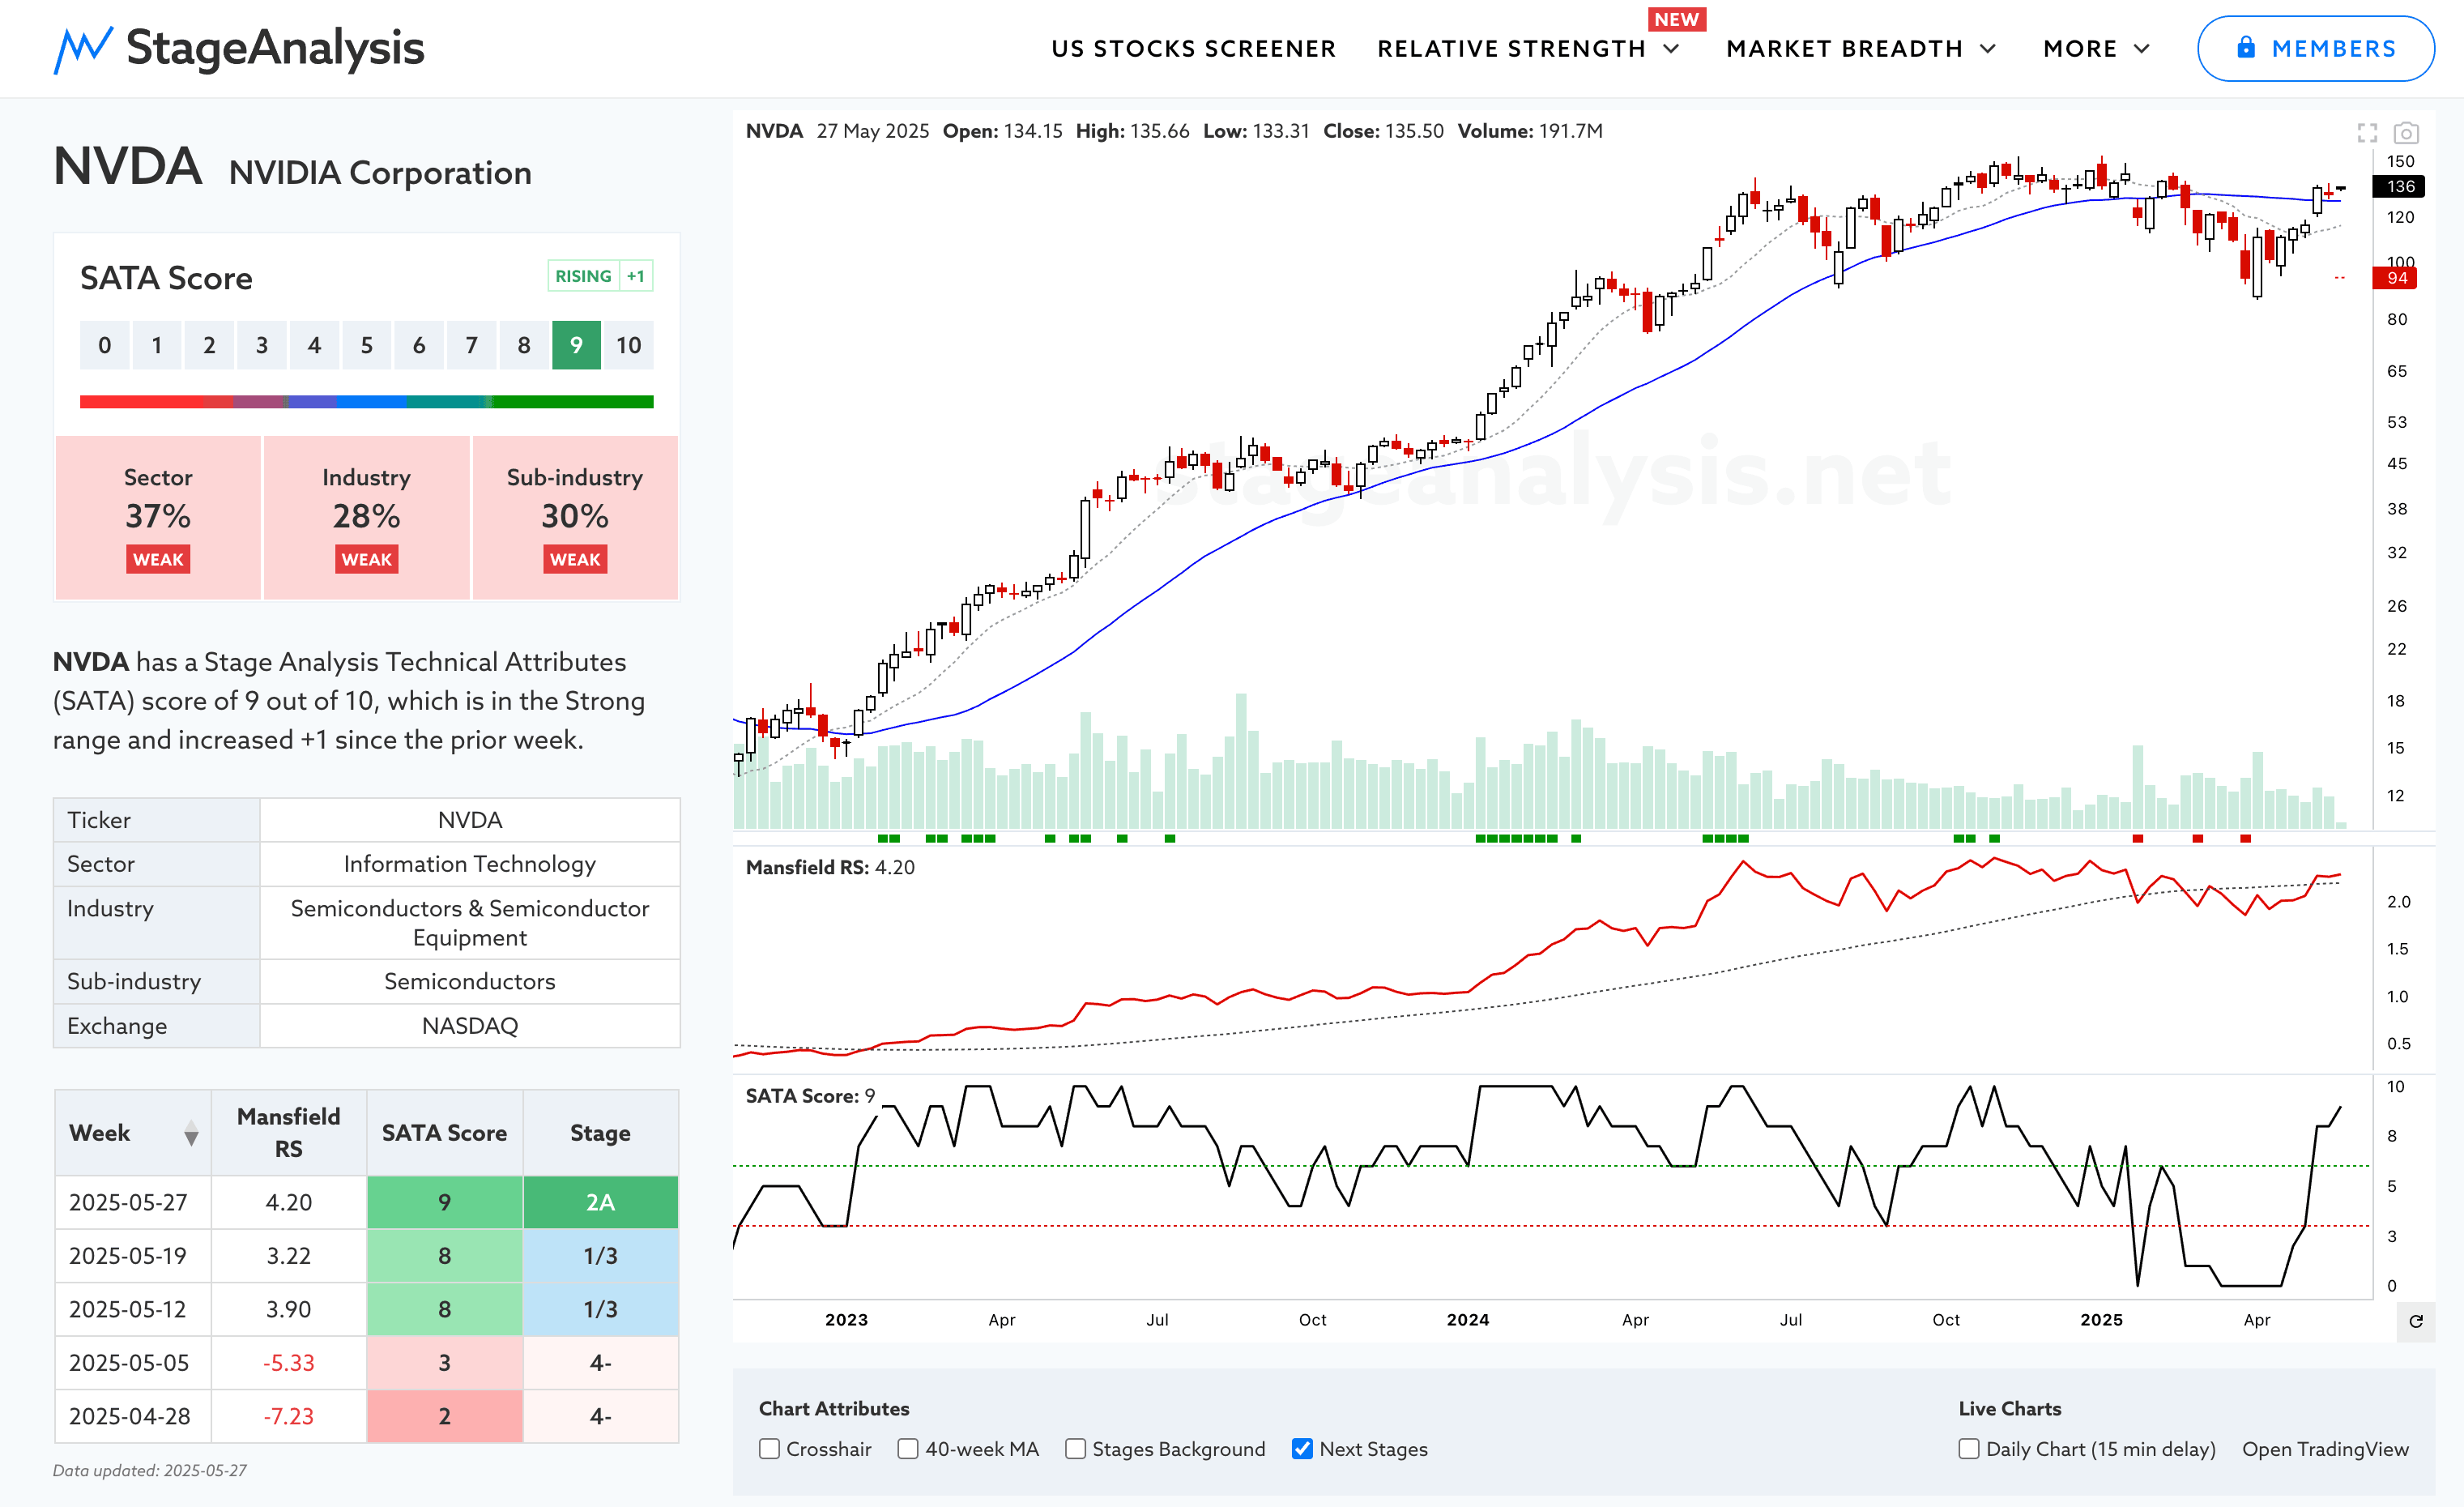Screen dimensions: 2464x1507
Task: Reset chart view with refresh icon
Action: click(2416, 1321)
